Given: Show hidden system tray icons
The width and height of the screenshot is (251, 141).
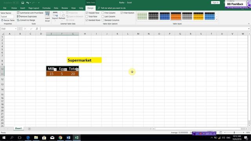Looking at the screenshot, I should pos(212,137).
